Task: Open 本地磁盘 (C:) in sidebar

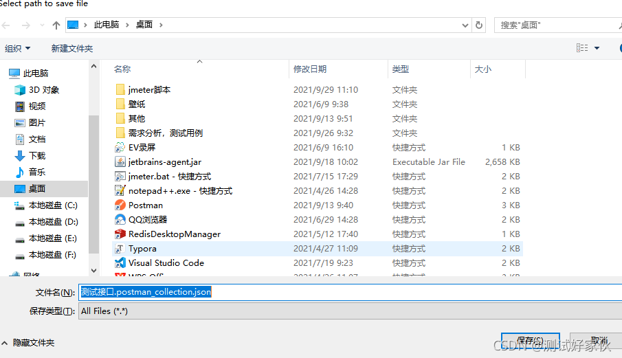Action: pos(46,205)
